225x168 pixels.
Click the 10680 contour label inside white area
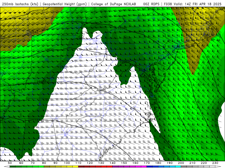coord(101,90)
